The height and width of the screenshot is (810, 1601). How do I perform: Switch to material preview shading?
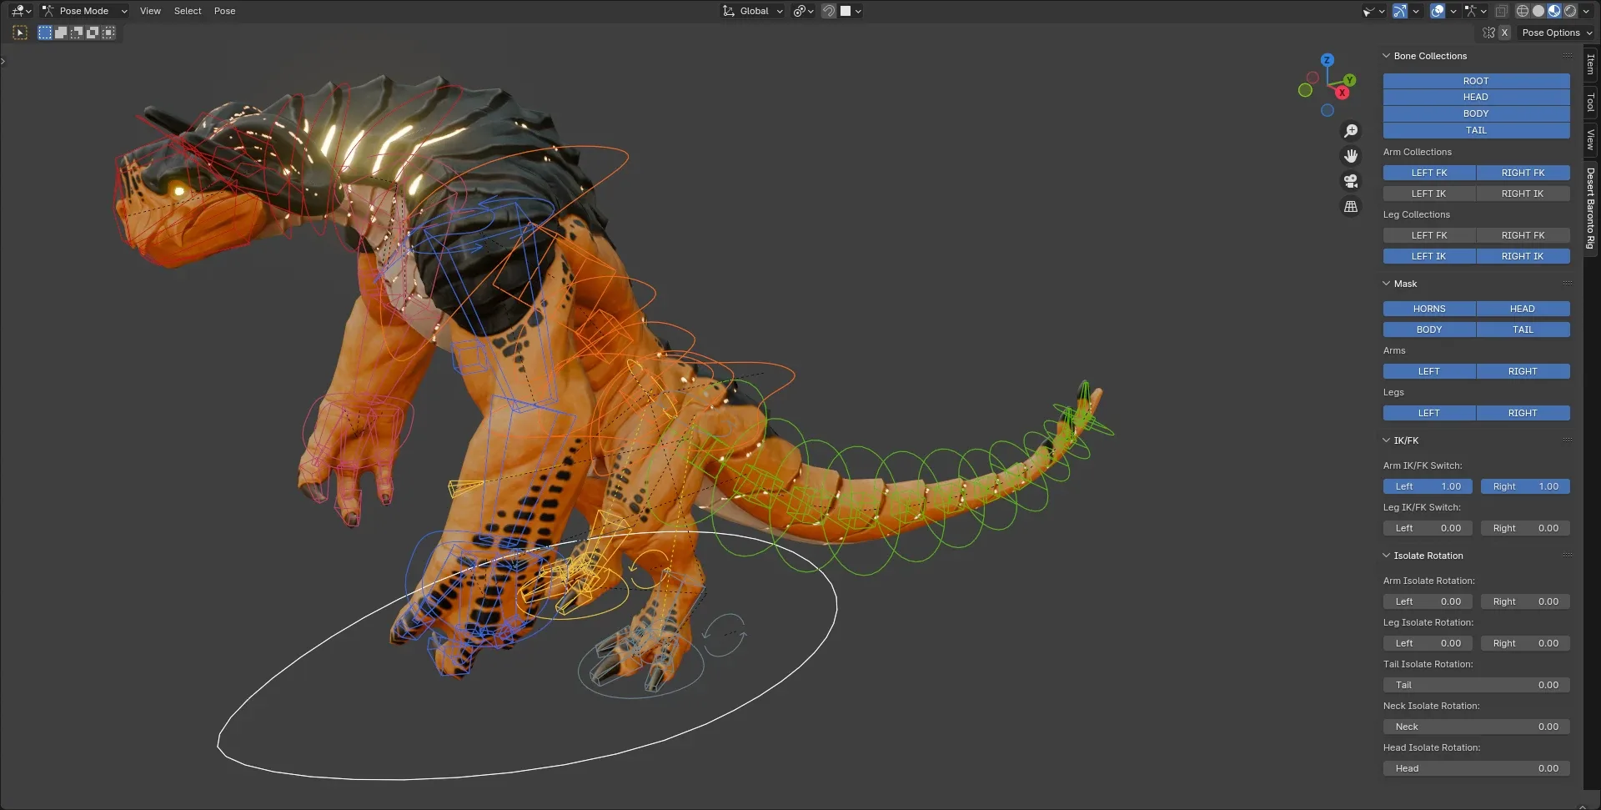pyautogui.click(x=1554, y=11)
